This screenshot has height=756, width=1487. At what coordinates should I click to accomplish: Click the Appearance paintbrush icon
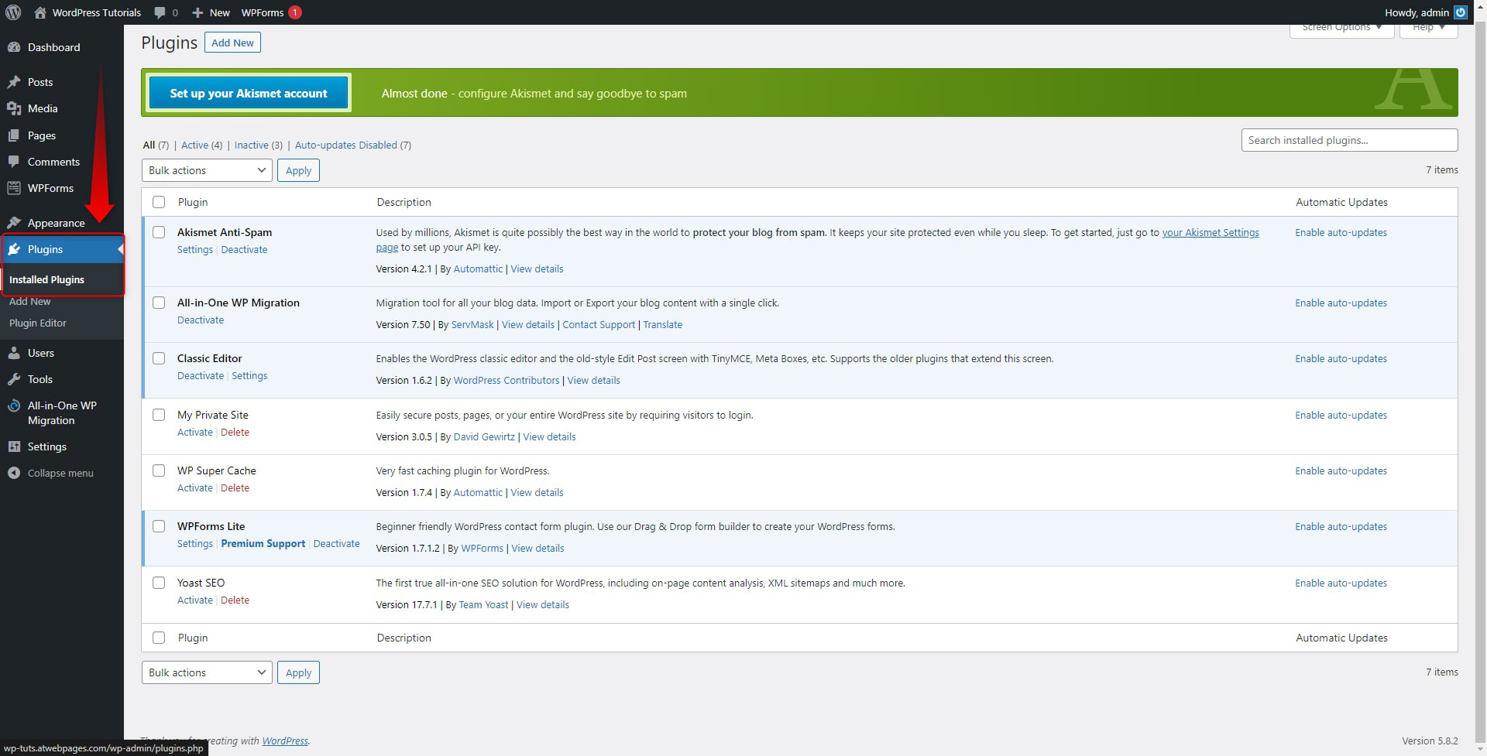coord(14,223)
